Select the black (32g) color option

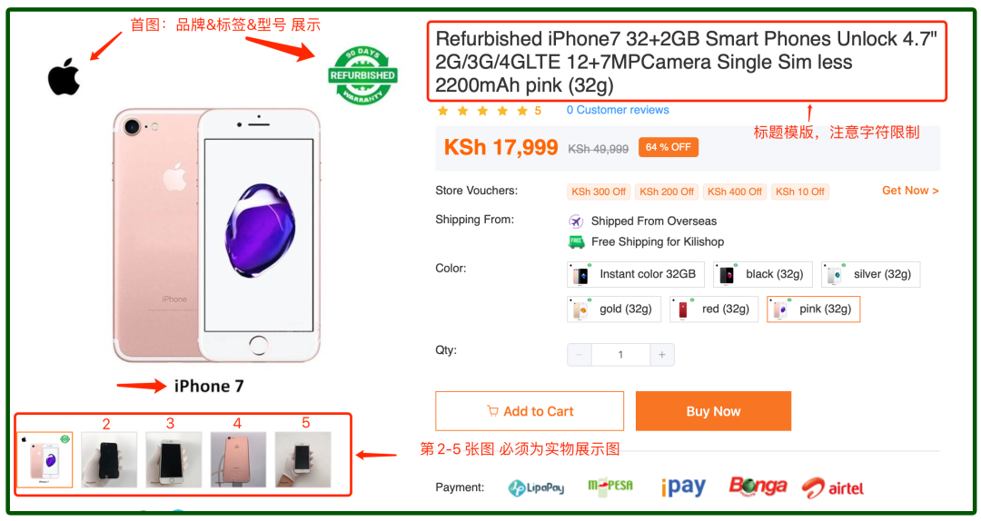pos(763,274)
